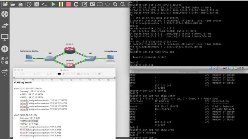Select the rtr-lon-01 router node

70,50
